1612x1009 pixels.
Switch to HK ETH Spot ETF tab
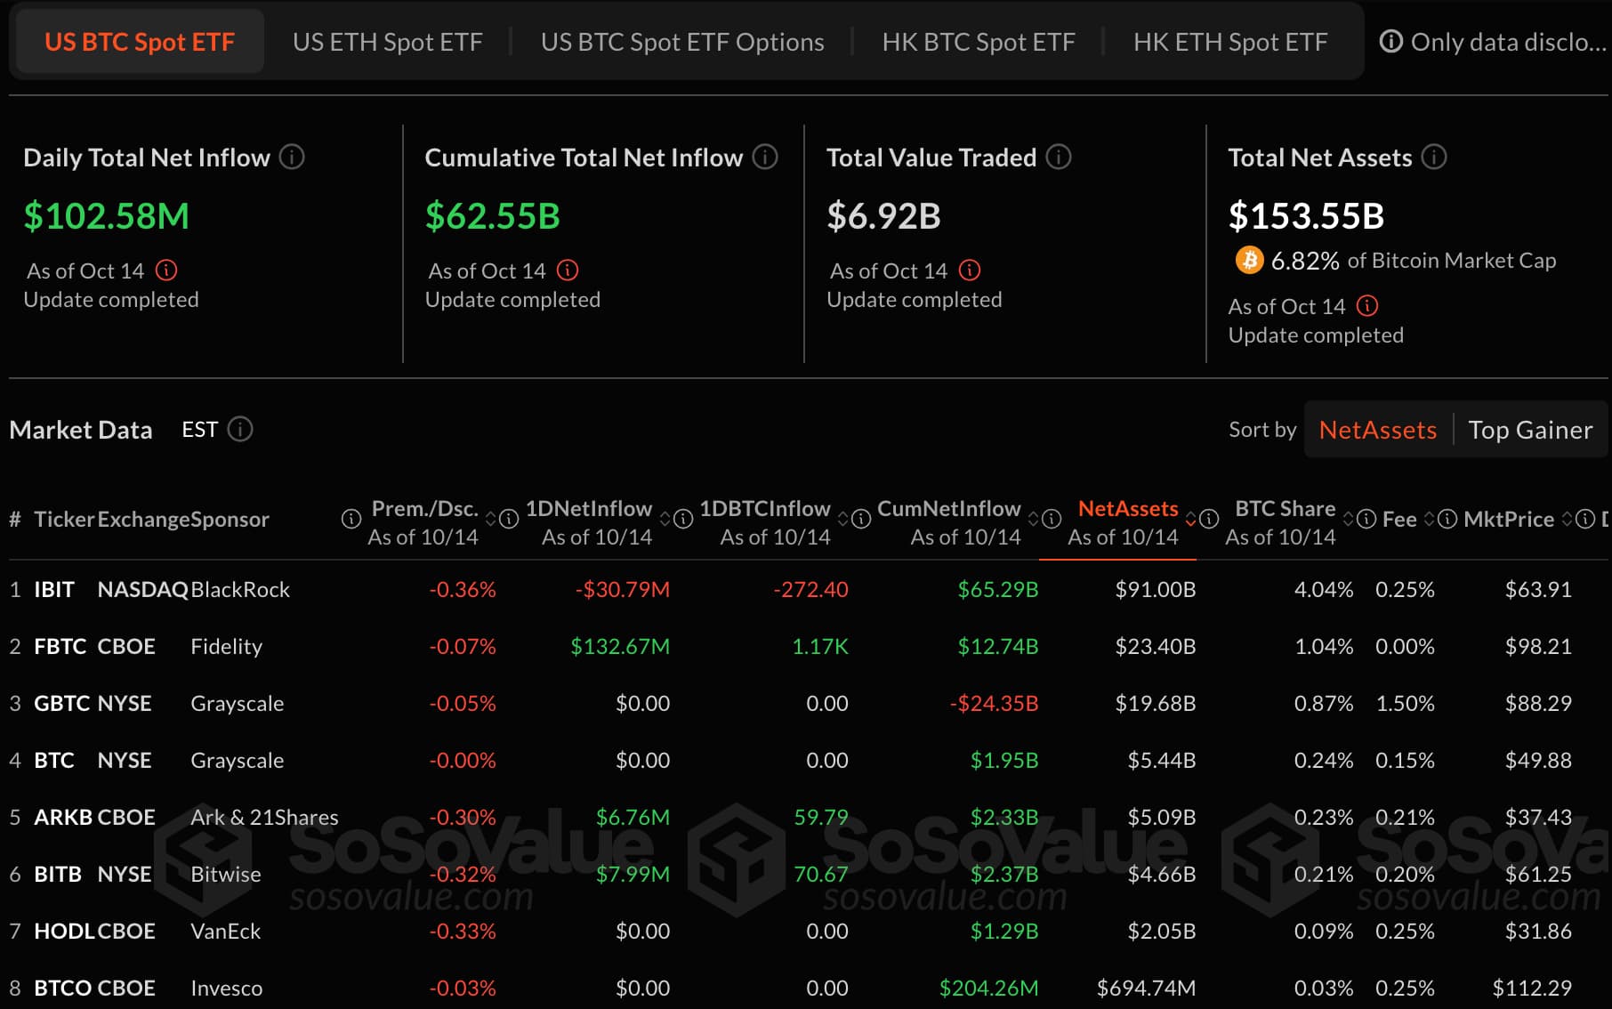click(x=1230, y=42)
